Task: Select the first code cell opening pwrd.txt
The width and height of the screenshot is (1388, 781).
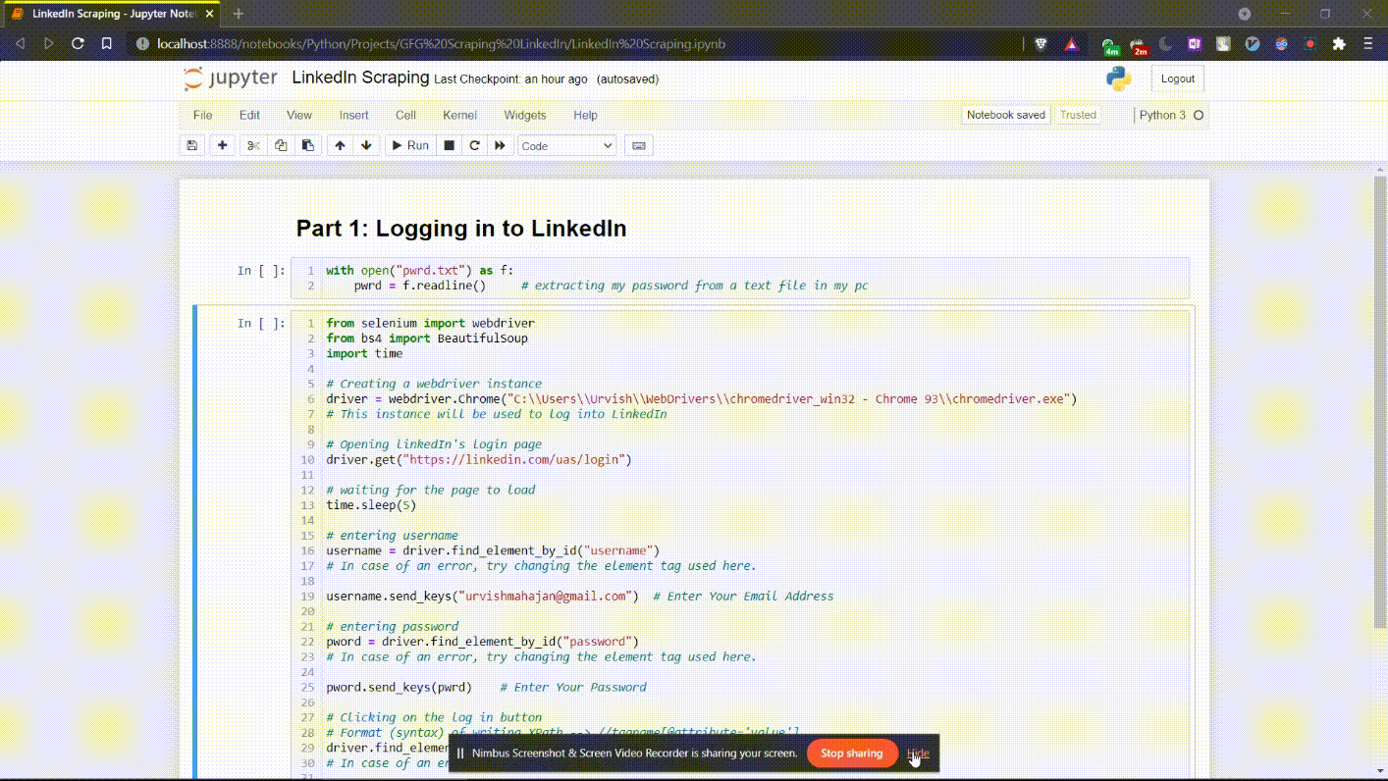Action: (x=740, y=278)
